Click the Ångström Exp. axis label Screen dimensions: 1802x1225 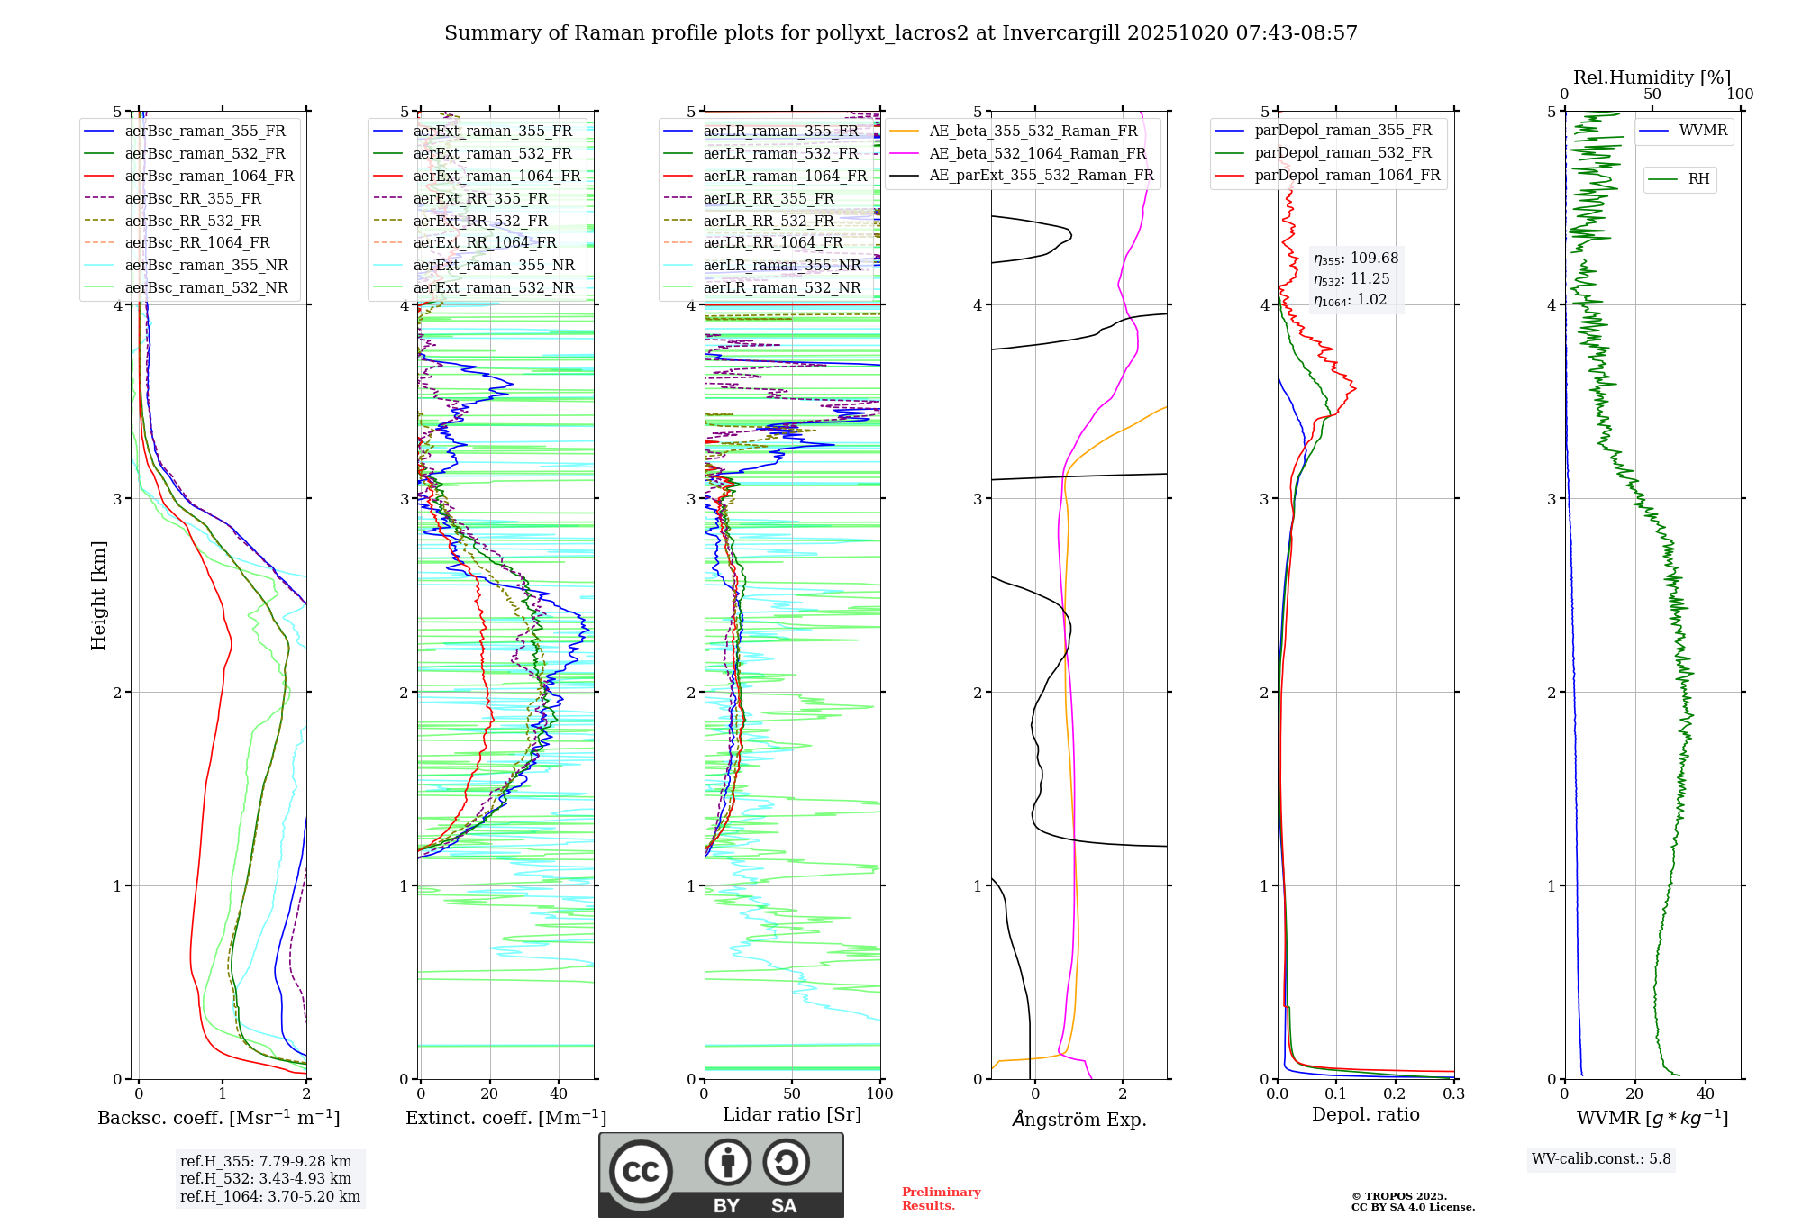pos(1078,1120)
